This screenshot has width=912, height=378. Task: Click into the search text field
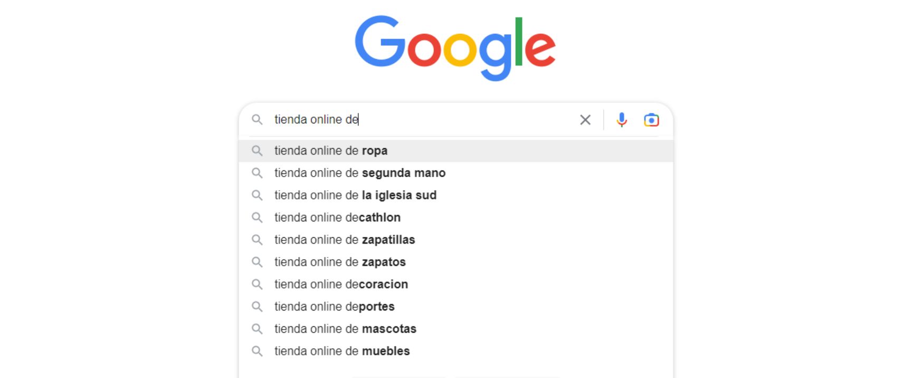[x=449, y=120]
